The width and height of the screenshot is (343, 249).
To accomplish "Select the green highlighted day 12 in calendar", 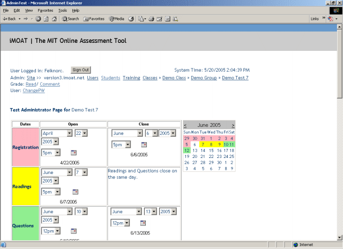I will click(x=187, y=150).
